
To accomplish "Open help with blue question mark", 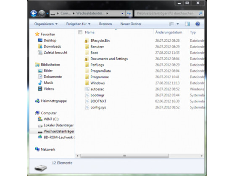I will pos(197,24).
